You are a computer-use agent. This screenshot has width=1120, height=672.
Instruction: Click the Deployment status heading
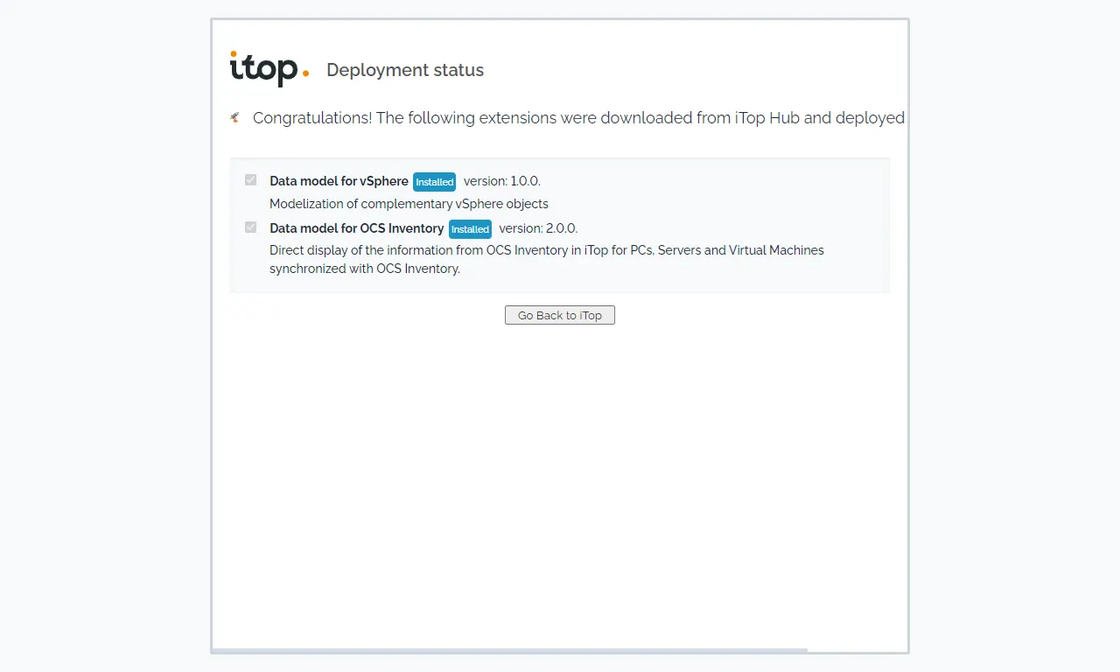[405, 70]
